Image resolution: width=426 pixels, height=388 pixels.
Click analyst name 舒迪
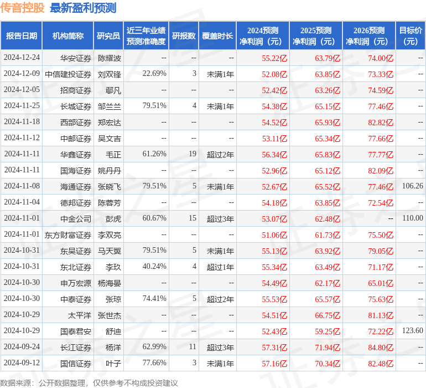click(113, 331)
